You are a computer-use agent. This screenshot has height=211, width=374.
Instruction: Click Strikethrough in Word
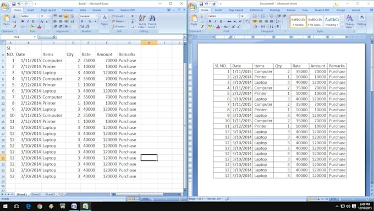tap(229, 21)
